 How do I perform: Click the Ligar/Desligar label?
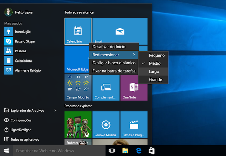20,130
